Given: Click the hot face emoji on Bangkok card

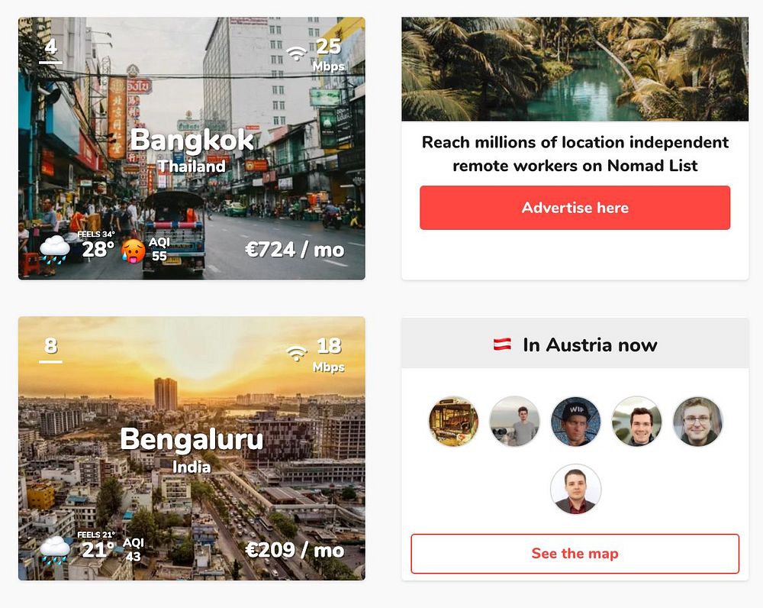Looking at the screenshot, I should point(133,251).
